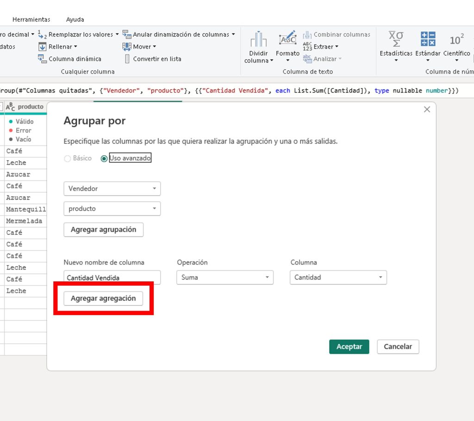Close the Agrupar por dialog
This screenshot has height=421, width=474.
tap(427, 110)
